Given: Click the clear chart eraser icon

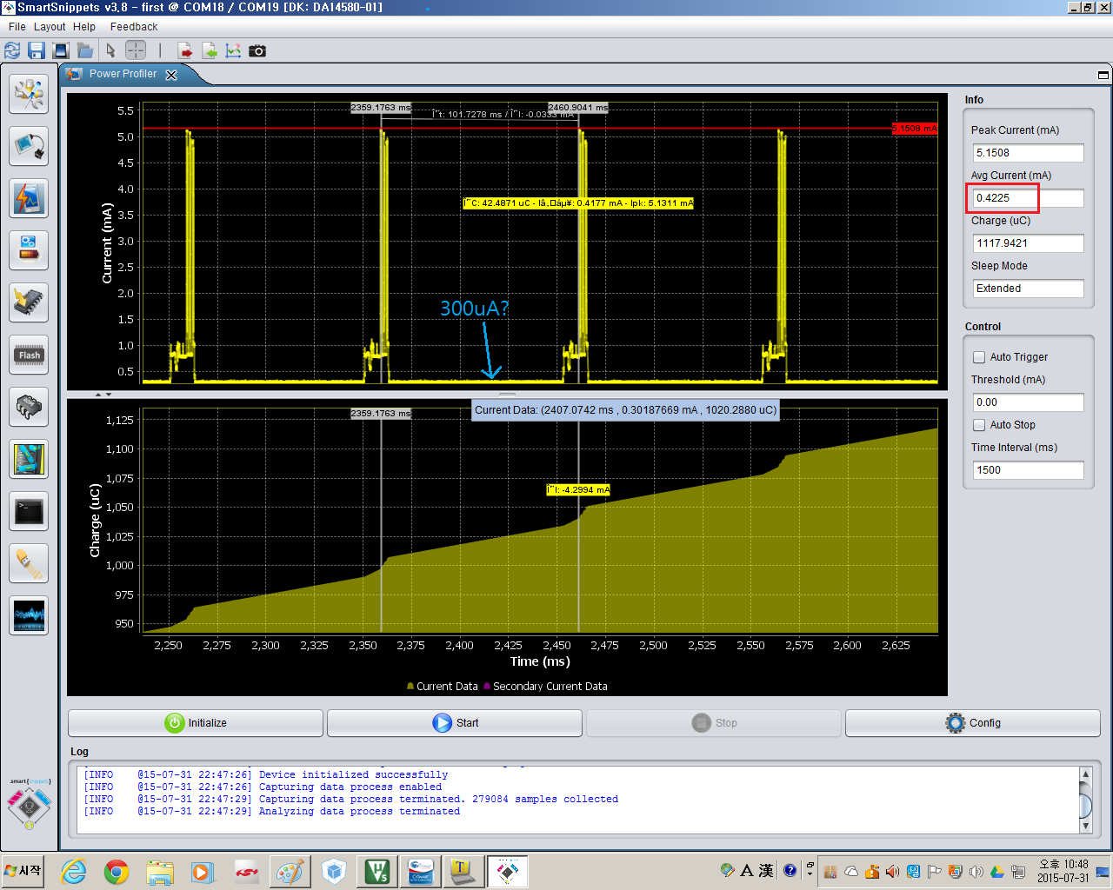Looking at the screenshot, I should 233,50.
